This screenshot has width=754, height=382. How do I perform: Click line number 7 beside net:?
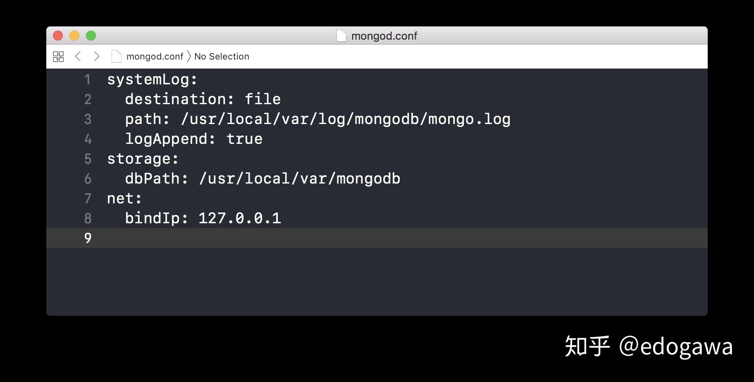click(88, 198)
